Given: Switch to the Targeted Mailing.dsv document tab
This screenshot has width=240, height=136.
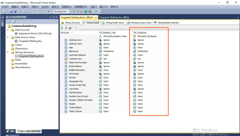Looking at the screenshot, I should coord(114,17).
